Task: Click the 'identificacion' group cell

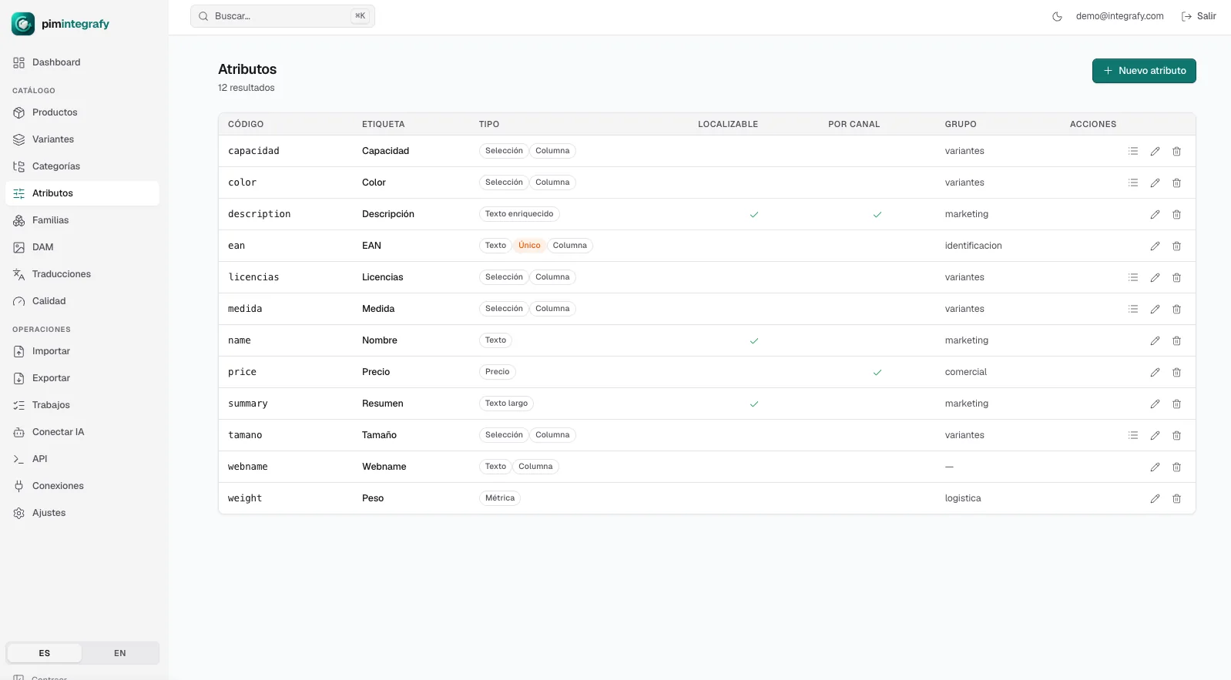Action: pyautogui.click(x=973, y=246)
